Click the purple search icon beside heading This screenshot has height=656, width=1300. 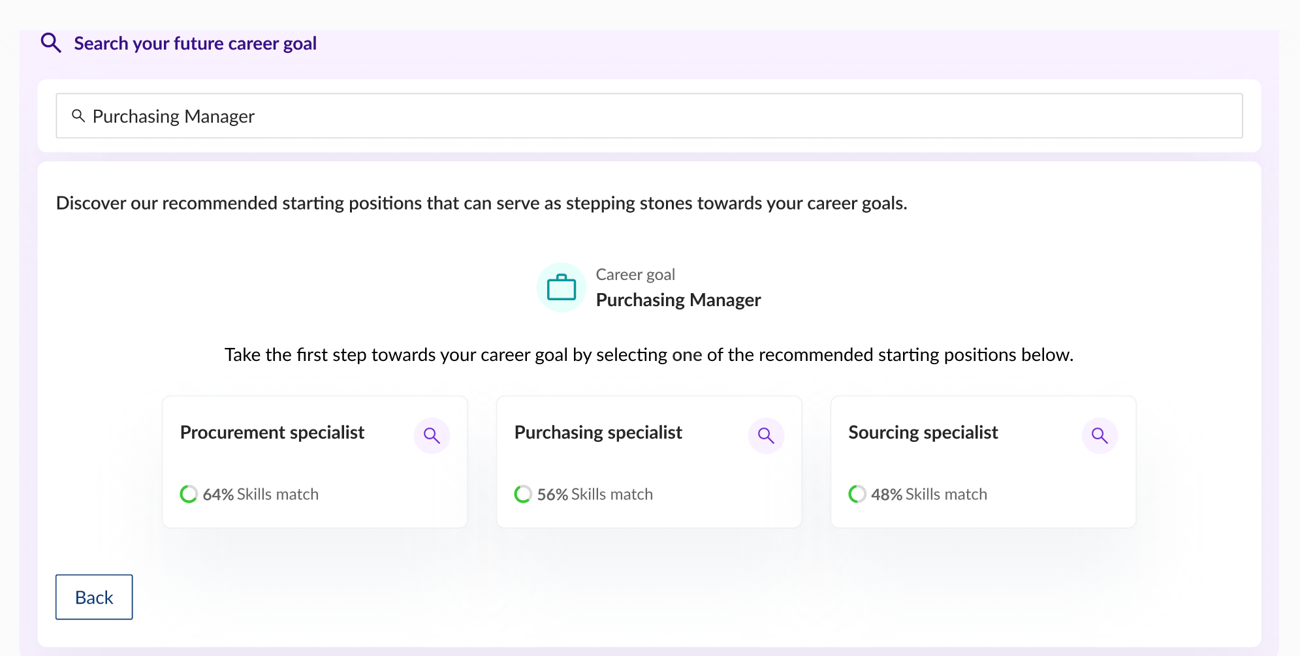51,43
